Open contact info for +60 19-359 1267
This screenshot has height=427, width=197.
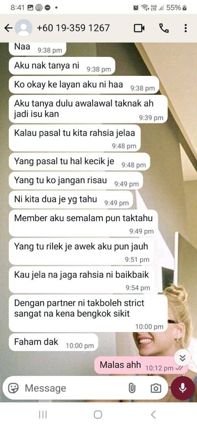point(73,28)
